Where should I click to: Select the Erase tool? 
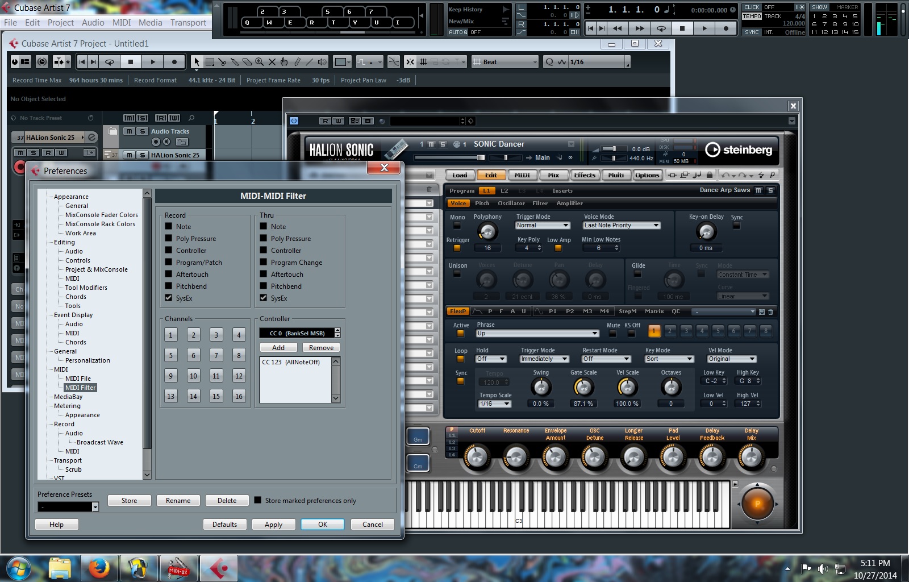coord(247,62)
